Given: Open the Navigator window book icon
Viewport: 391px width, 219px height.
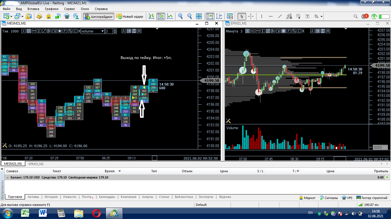Looking at the screenshot, I should pos(40,16).
